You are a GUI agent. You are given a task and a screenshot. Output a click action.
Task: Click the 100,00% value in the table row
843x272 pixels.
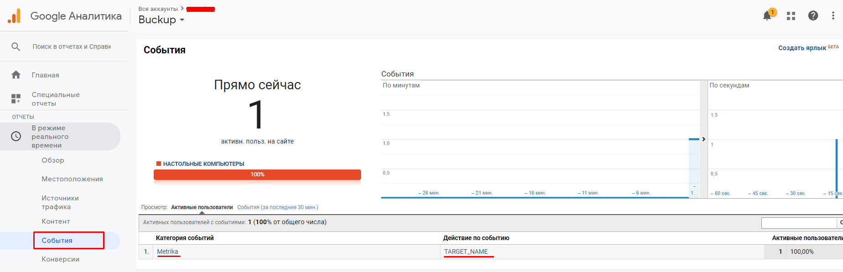[802, 251]
